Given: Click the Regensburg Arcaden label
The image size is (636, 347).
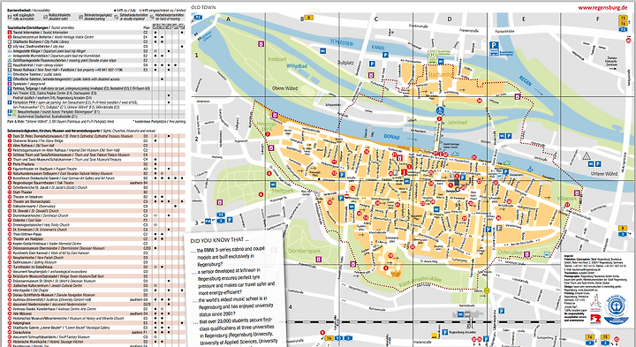Looking at the screenshot, I should 462,332.
